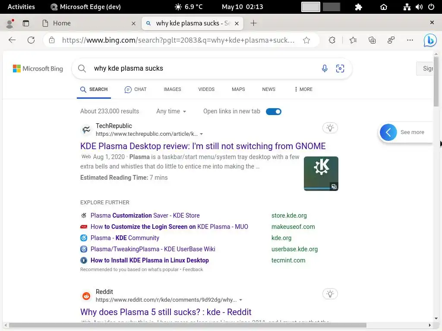Screen dimensions: 442x331
Task: Switch to the SEARCH tab
Action: [94, 89]
